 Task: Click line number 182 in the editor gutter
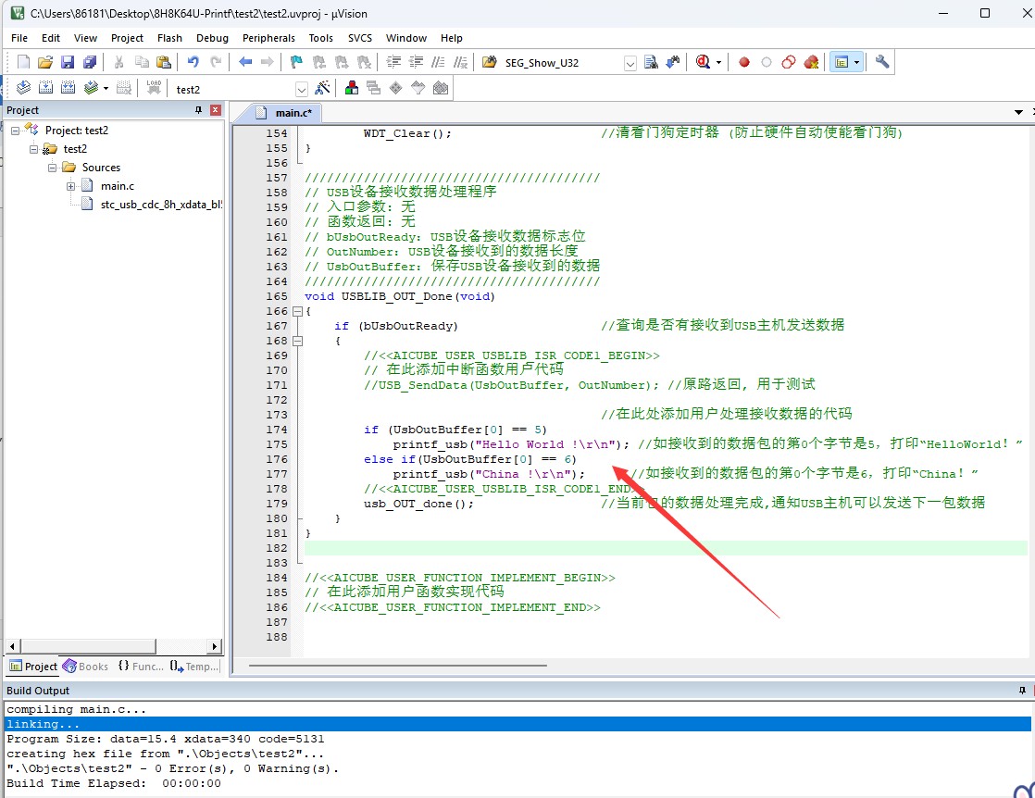(277, 548)
